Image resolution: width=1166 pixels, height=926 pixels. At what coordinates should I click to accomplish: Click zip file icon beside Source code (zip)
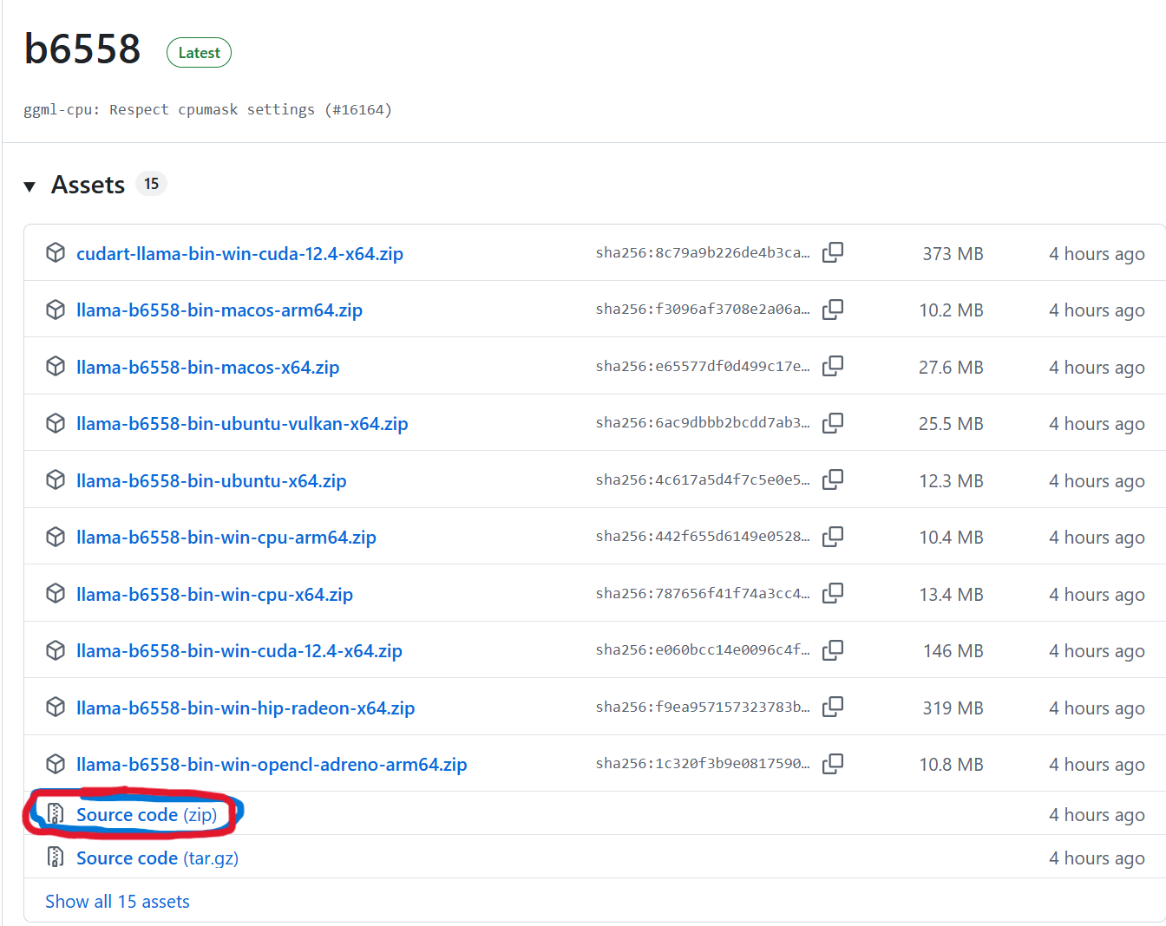(56, 813)
